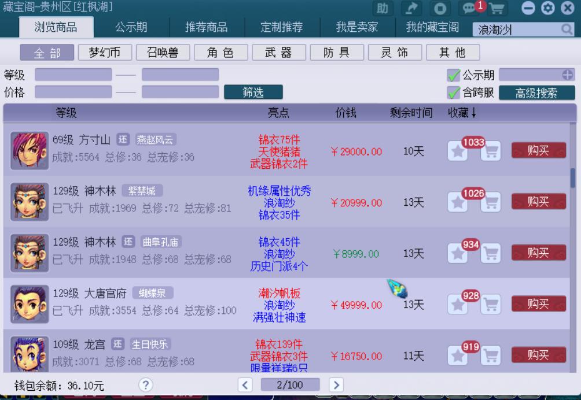581x400 pixels.
Task: Switch to the 我是卖家 tab
Action: [x=356, y=27]
